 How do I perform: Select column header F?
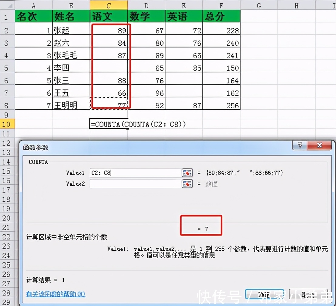click(221, 5)
